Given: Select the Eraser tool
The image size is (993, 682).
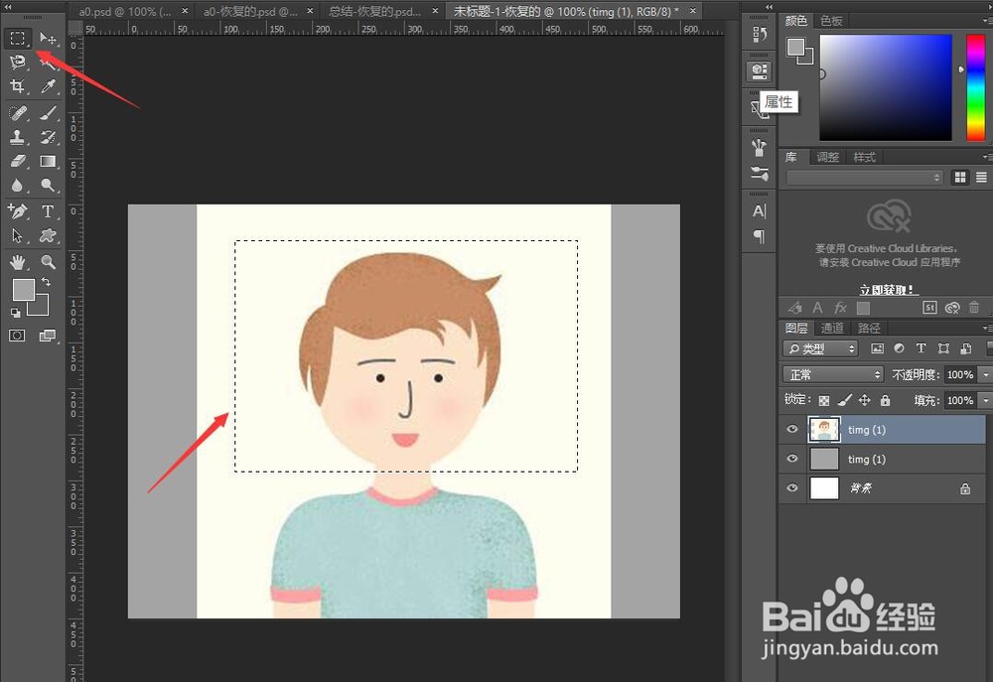Looking at the screenshot, I should pyautogui.click(x=17, y=161).
